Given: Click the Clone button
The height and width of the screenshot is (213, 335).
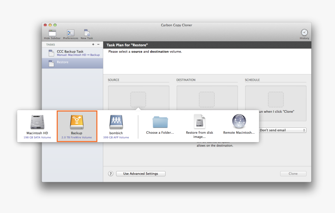Looking at the screenshot, I should [293, 174].
